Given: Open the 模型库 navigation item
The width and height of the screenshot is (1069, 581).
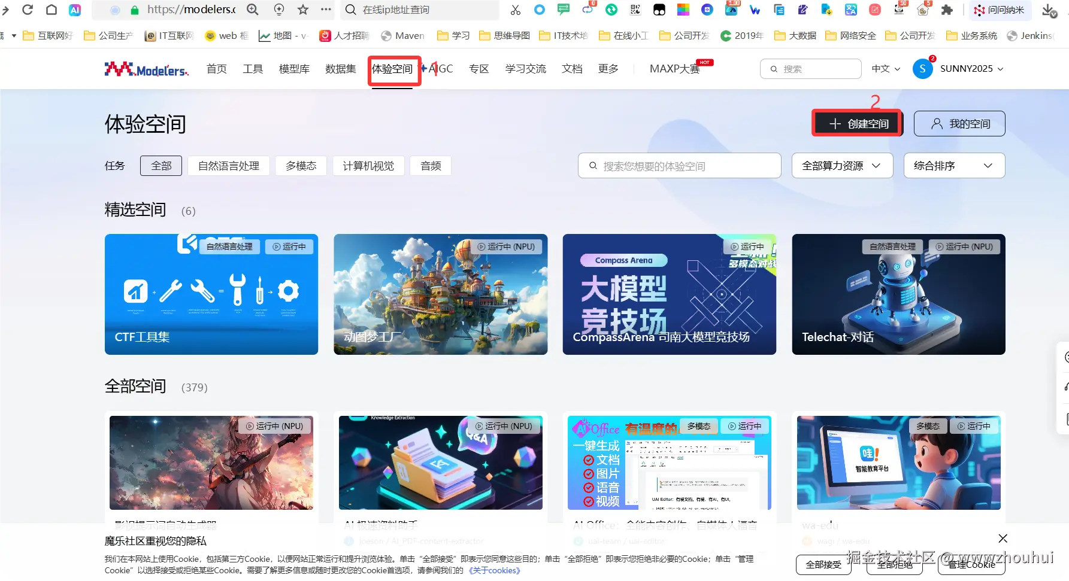Looking at the screenshot, I should (x=294, y=69).
